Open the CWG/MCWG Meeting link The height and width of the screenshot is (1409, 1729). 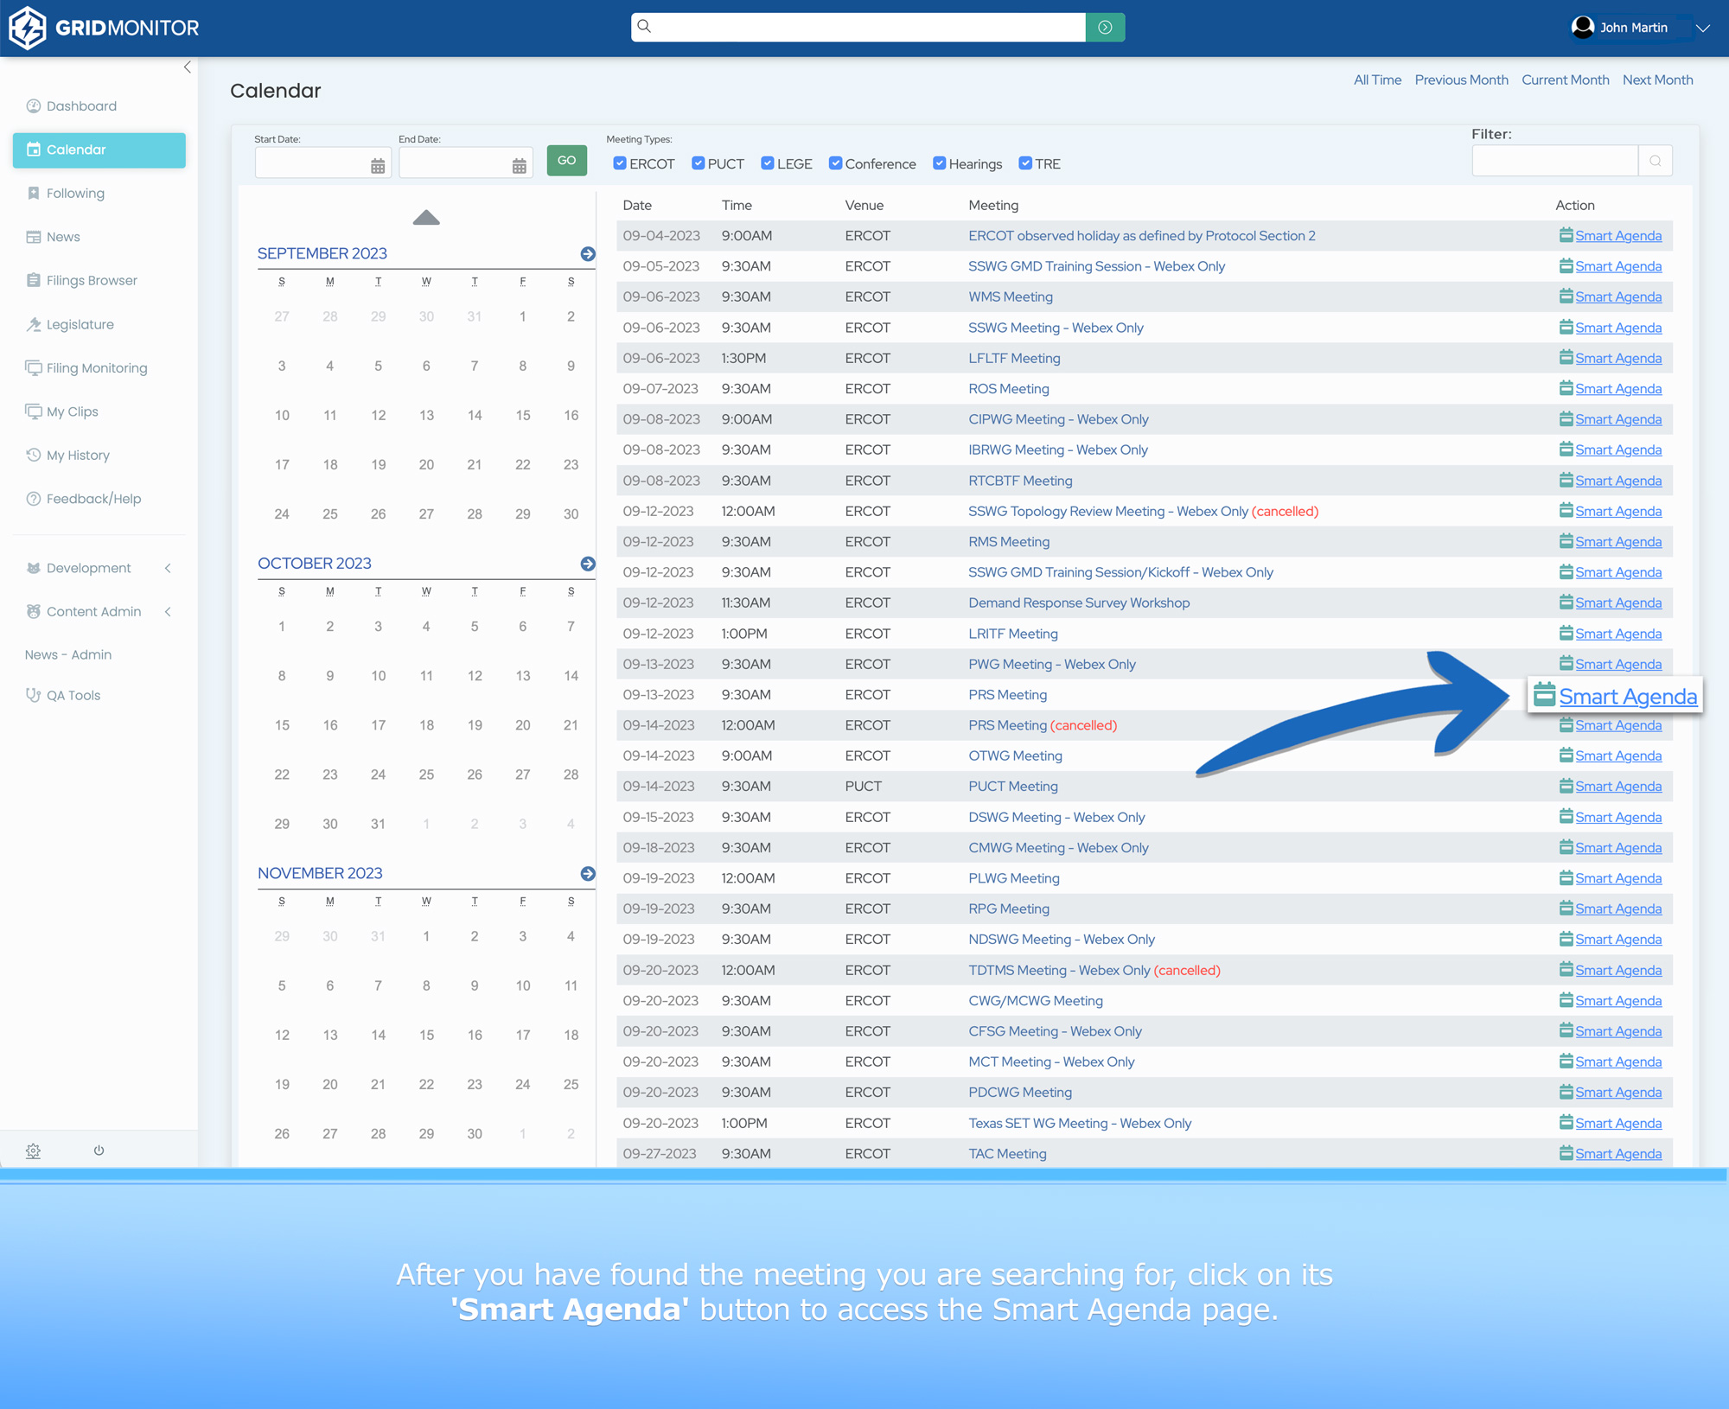pos(1036,1001)
